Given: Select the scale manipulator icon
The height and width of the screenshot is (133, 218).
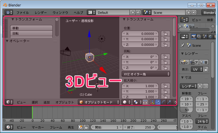Looking at the screenshot, I should (x=169, y=102).
